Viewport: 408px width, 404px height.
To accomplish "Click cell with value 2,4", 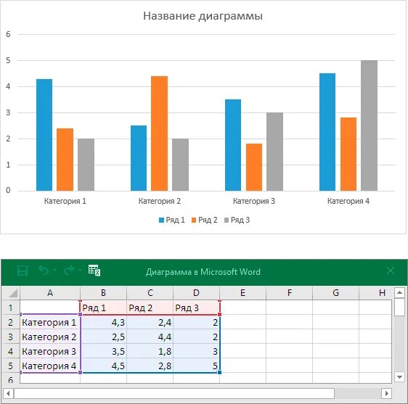I will point(150,322).
